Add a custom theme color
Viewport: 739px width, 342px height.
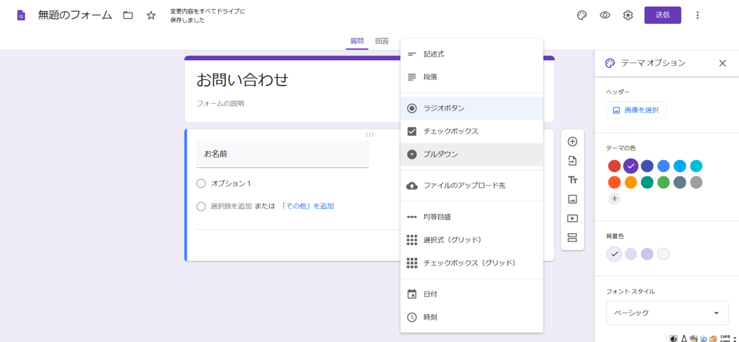pos(614,199)
